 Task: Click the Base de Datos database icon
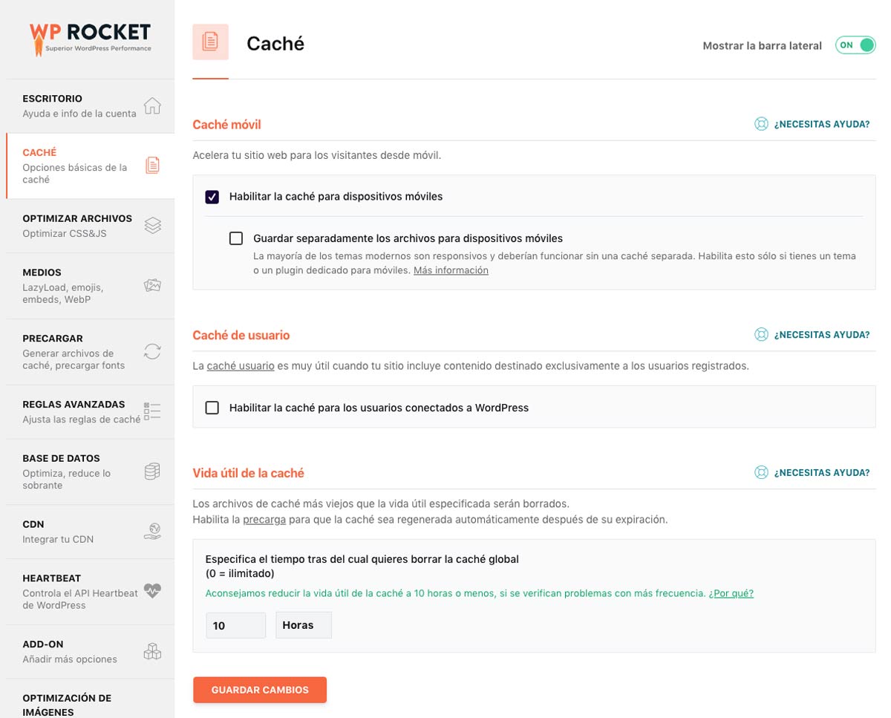152,471
